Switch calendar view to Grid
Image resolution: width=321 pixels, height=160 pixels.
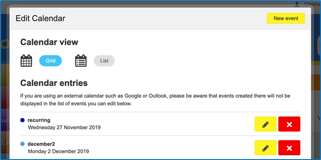coord(50,61)
